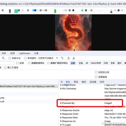Click the edge_hit header value
The width and height of the screenshot is (126, 126).
point(109,110)
